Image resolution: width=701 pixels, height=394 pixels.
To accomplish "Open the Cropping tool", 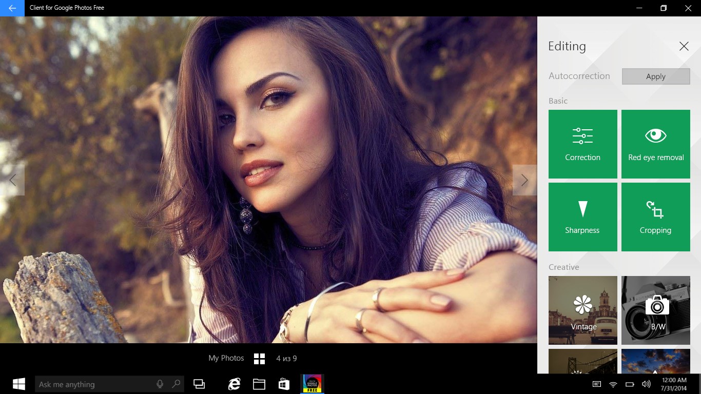I will pyautogui.click(x=656, y=217).
